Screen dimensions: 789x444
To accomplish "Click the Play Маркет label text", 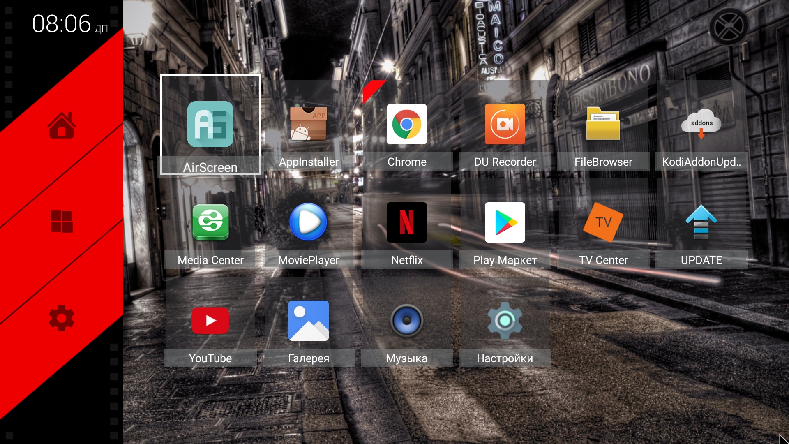I will (505, 260).
